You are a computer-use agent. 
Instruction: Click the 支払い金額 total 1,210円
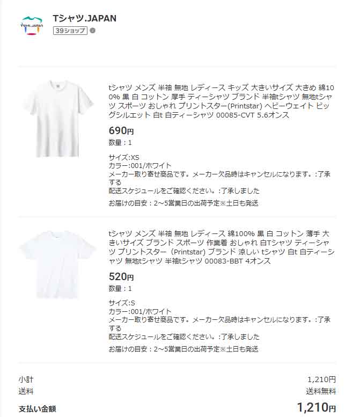point(317,407)
